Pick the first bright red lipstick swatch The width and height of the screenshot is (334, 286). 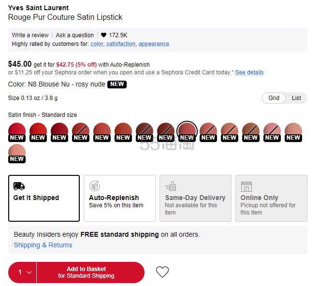click(17, 132)
